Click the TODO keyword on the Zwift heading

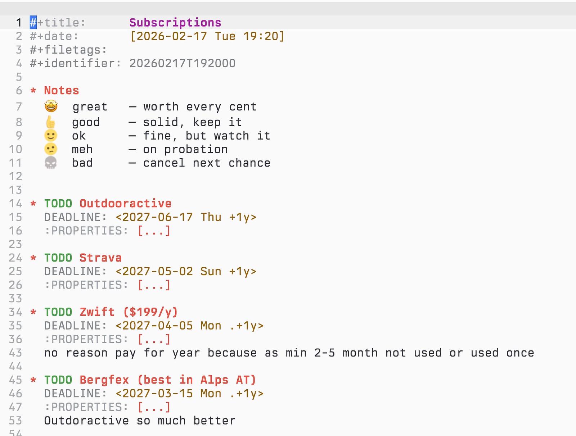(58, 312)
